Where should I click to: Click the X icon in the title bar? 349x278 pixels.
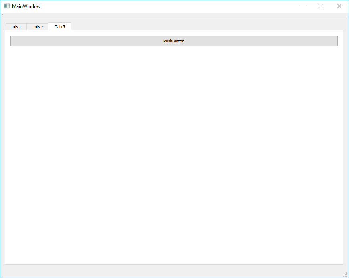tap(339, 6)
